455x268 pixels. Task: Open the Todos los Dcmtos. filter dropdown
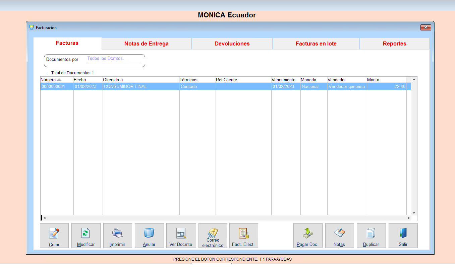[114, 59]
